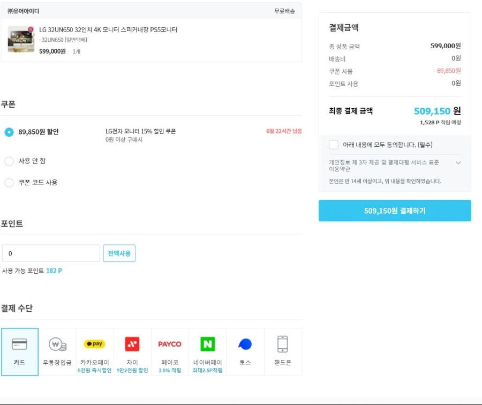Viewport: 482px width, 405px height.
Task: Select the 카드 credit card payment icon
Action: pyautogui.click(x=19, y=344)
